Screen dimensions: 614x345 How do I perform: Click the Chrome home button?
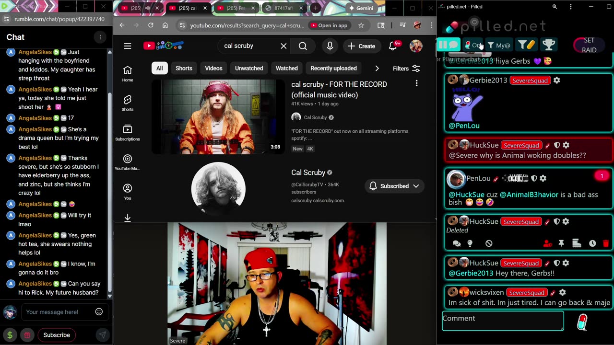click(x=165, y=25)
